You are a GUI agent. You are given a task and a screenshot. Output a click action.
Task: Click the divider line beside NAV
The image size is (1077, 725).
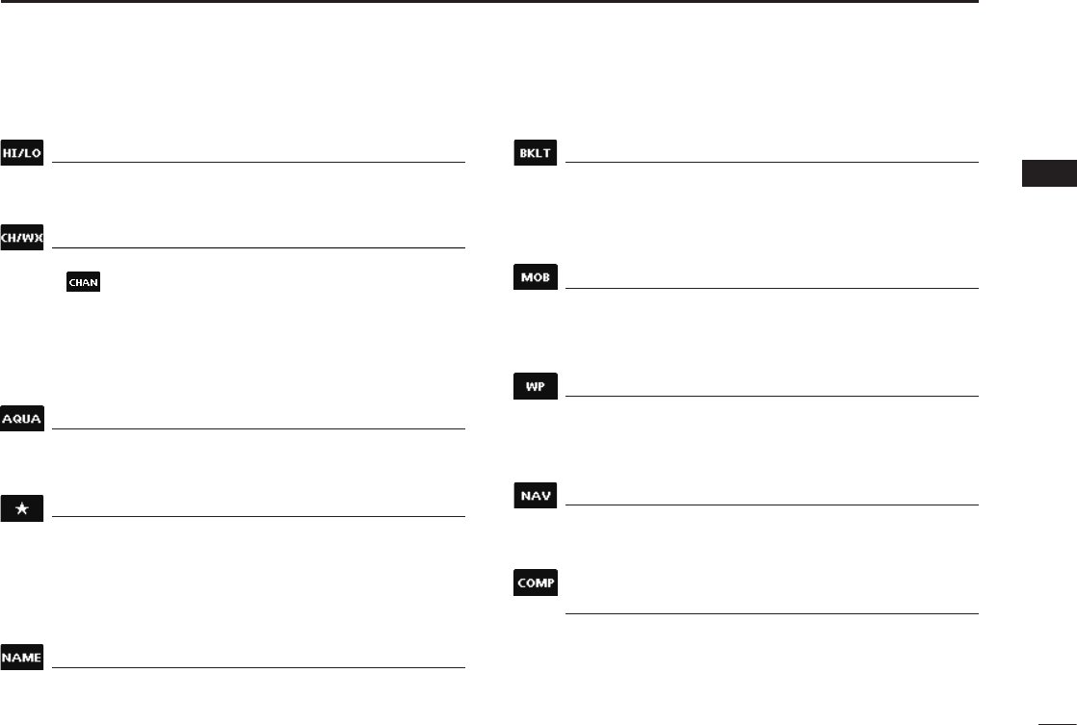click(x=772, y=505)
